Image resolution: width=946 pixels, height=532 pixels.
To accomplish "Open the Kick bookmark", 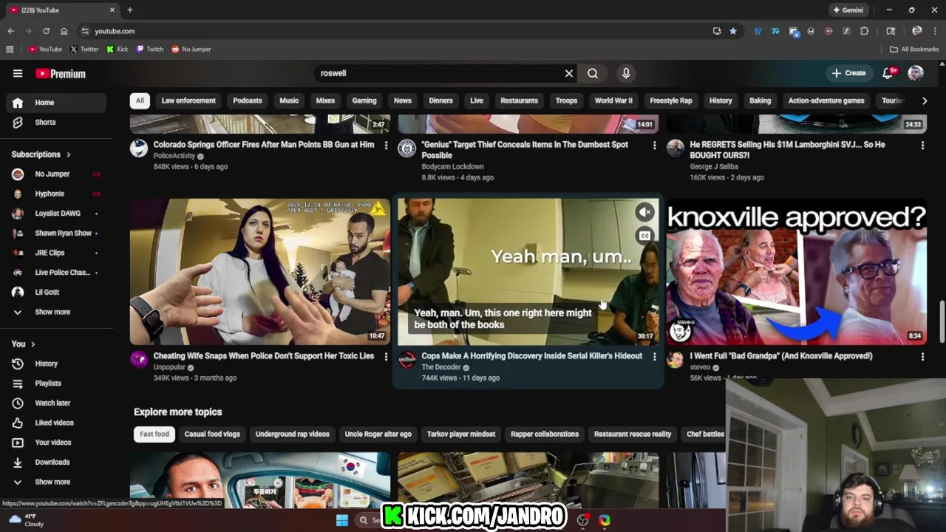I will pos(118,50).
